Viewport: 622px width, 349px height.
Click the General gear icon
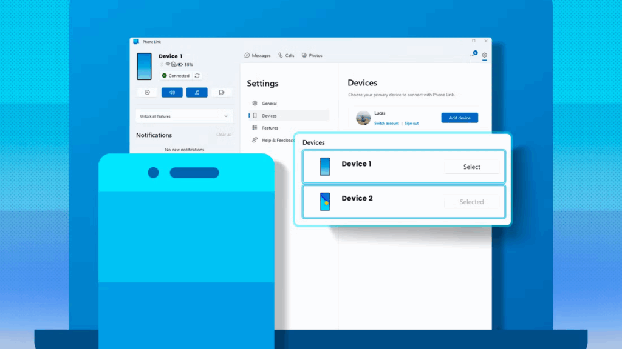tap(255, 103)
